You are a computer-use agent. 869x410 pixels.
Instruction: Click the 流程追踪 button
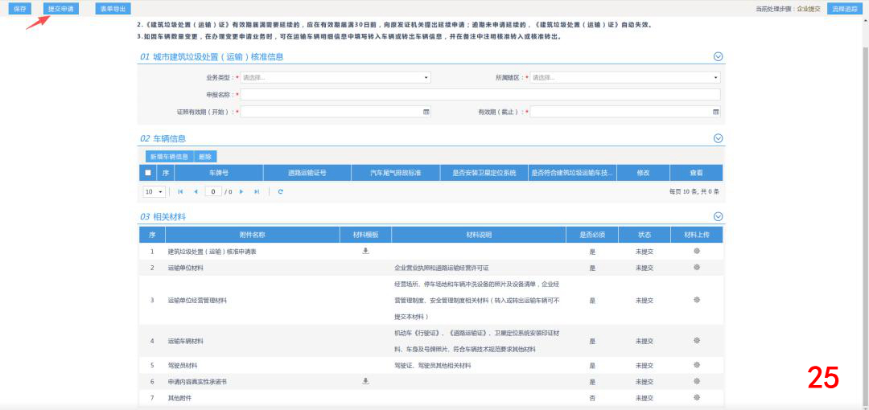point(843,8)
